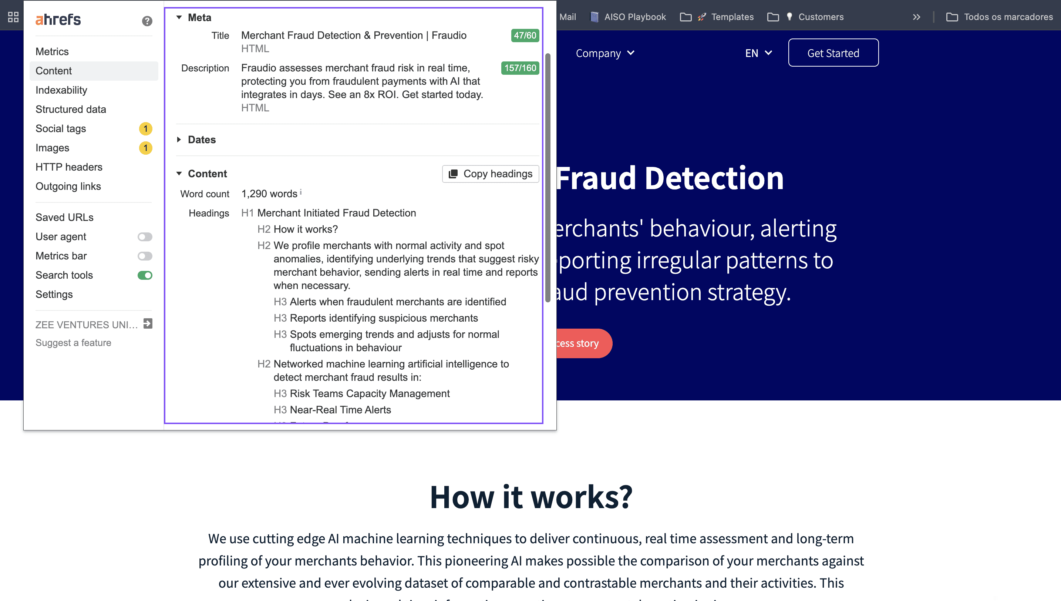The width and height of the screenshot is (1061, 601).
Task: Open the Mail bookmark
Action: tap(567, 17)
